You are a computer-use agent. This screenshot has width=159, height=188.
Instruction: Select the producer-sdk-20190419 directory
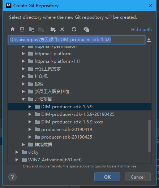click(x=79, y=130)
